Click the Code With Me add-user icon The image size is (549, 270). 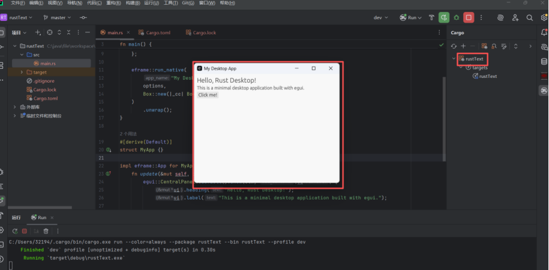[x=515, y=17]
